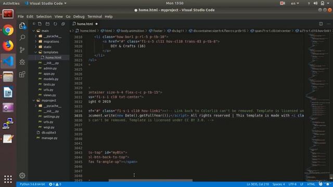Screen dimensions: 333x187
Task: Open the Debug view with bug icon
Action: point(22,62)
